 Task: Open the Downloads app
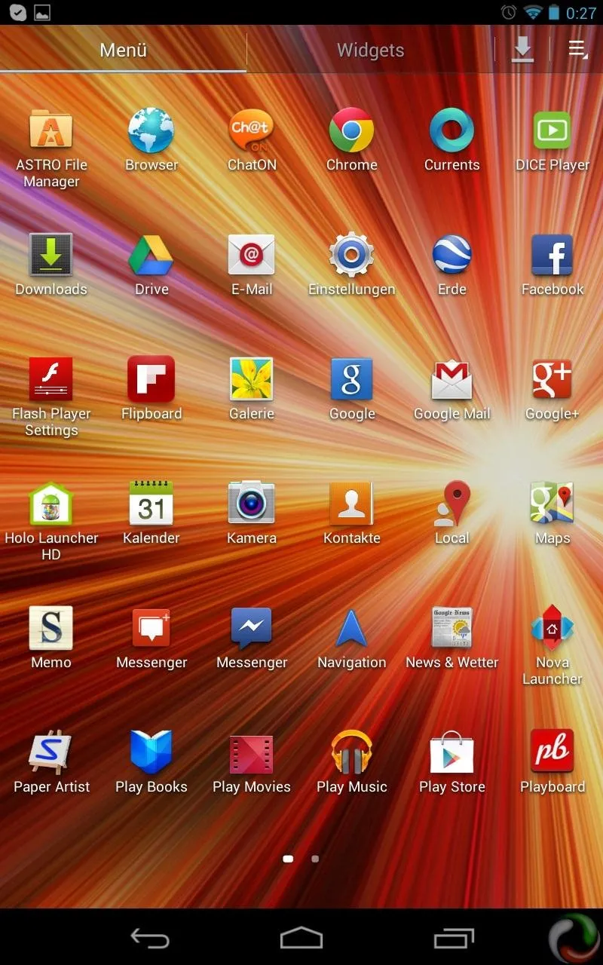51,264
